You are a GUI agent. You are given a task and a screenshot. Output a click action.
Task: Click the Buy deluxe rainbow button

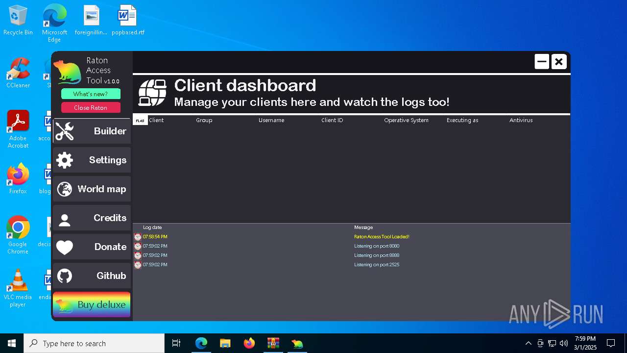click(92, 304)
